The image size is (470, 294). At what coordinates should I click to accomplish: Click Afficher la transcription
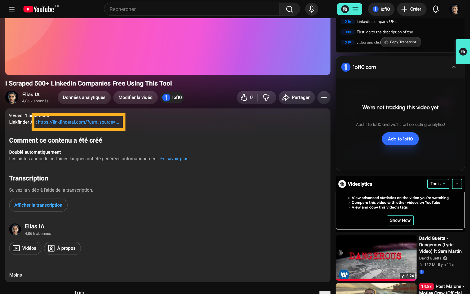pyautogui.click(x=38, y=205)
